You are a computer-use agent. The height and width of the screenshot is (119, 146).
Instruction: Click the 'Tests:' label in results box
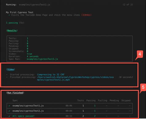click(13, 38)
